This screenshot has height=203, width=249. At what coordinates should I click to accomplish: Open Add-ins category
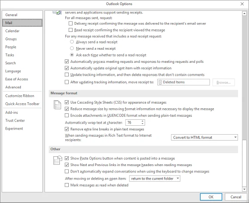point(22,113)
